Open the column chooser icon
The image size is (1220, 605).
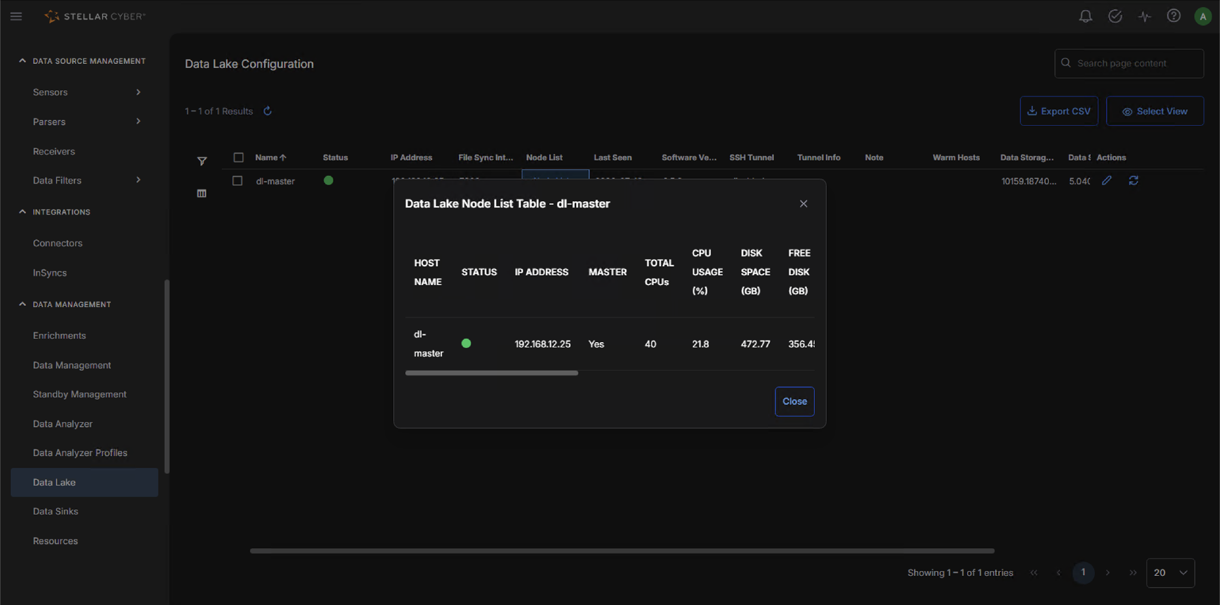[x=202, y=193]
